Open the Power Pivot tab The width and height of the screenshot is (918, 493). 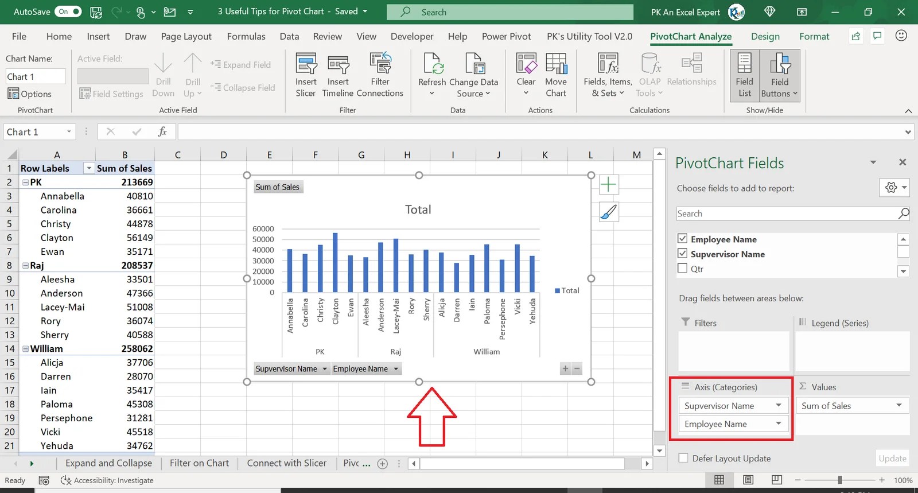pos(507,36)
